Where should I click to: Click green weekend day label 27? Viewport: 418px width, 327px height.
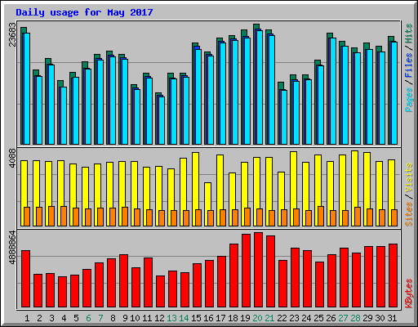pos(343,318)
